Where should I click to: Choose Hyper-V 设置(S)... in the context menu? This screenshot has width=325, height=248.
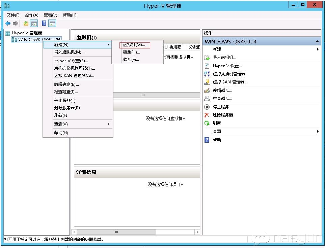tap(78, 61)
